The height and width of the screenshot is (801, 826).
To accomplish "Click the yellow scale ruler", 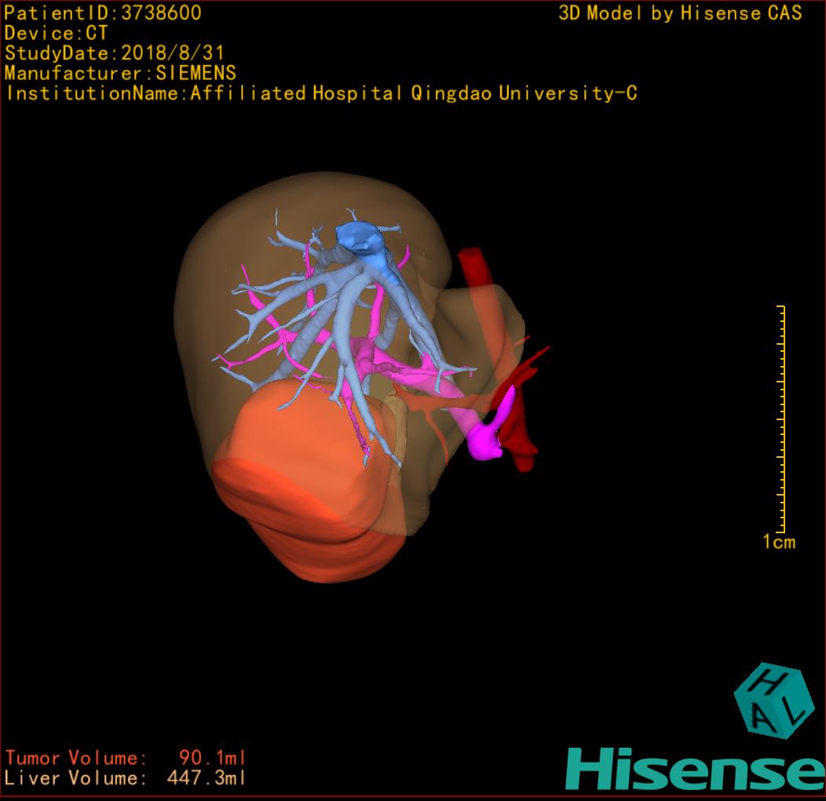I will tap(781, 418).
